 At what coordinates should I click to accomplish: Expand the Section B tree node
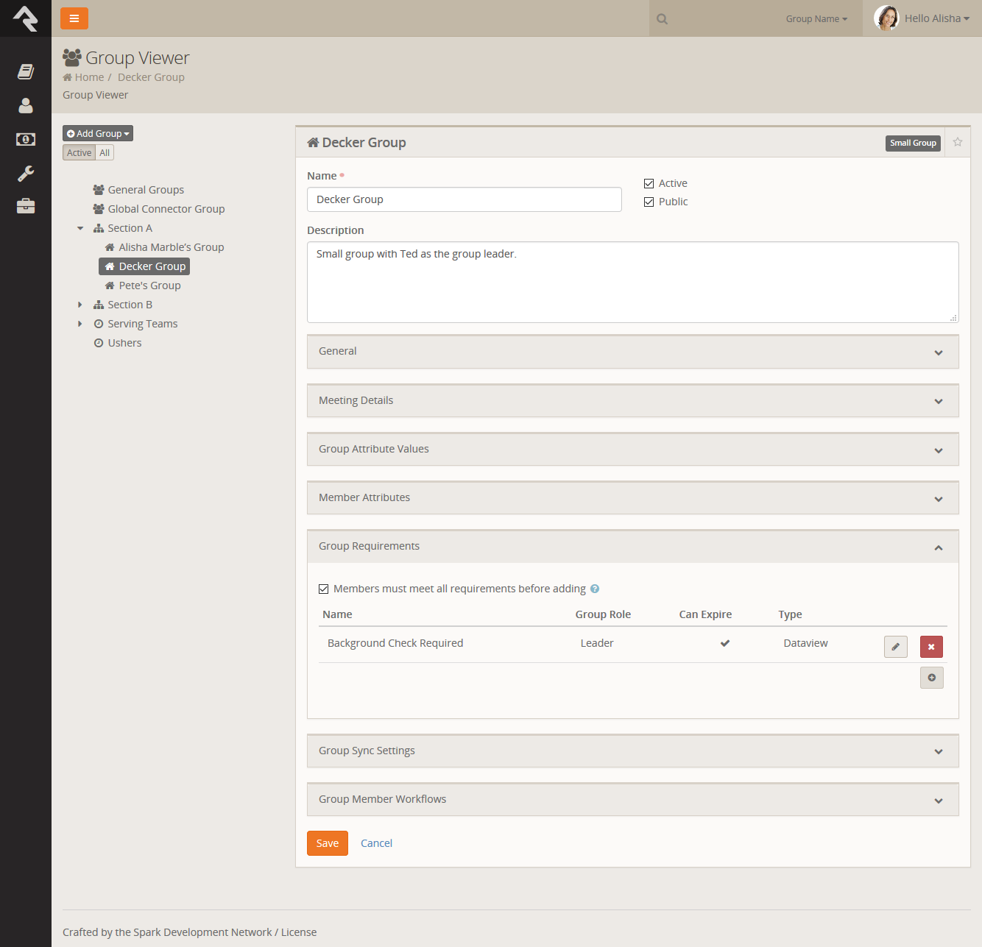(80, 305)
